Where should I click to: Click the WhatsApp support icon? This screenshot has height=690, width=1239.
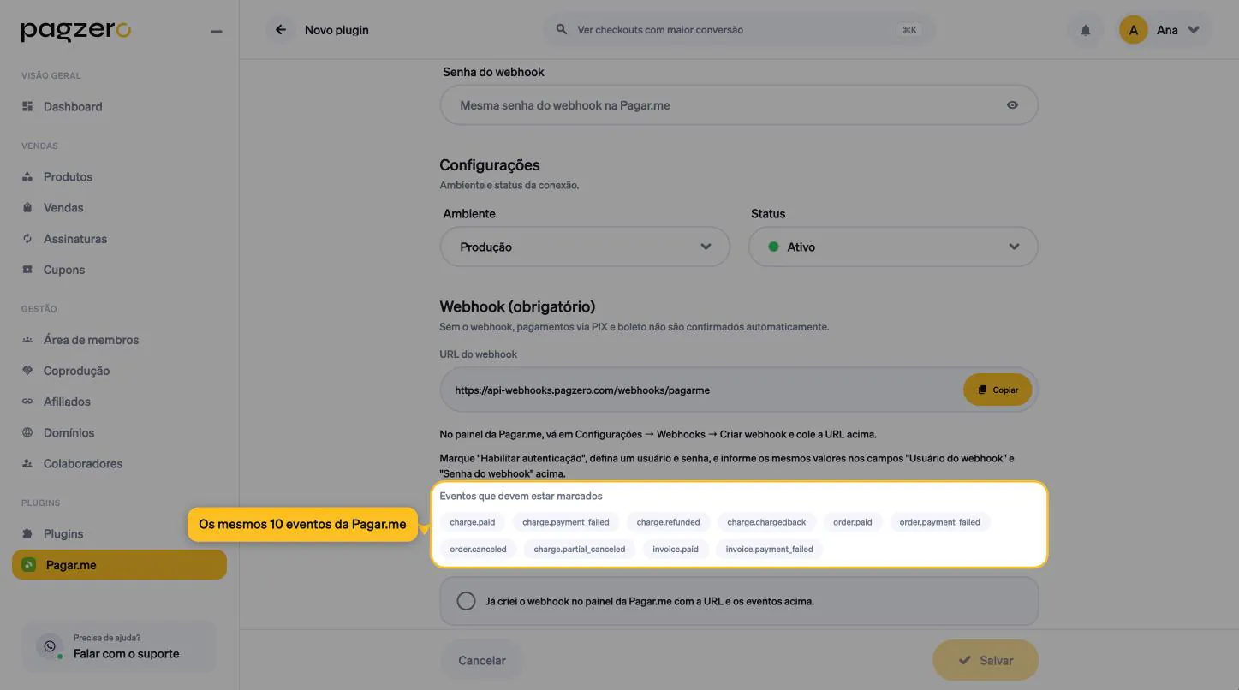(x=50, y=646)
